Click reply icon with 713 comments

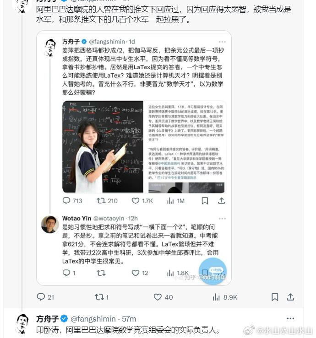tap(66, 201)
